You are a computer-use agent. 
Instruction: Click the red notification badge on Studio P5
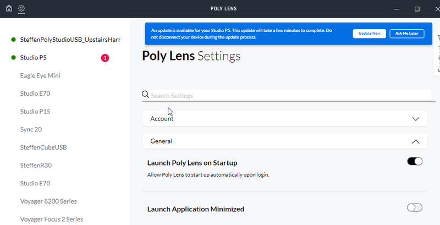(x=105, y=58)
